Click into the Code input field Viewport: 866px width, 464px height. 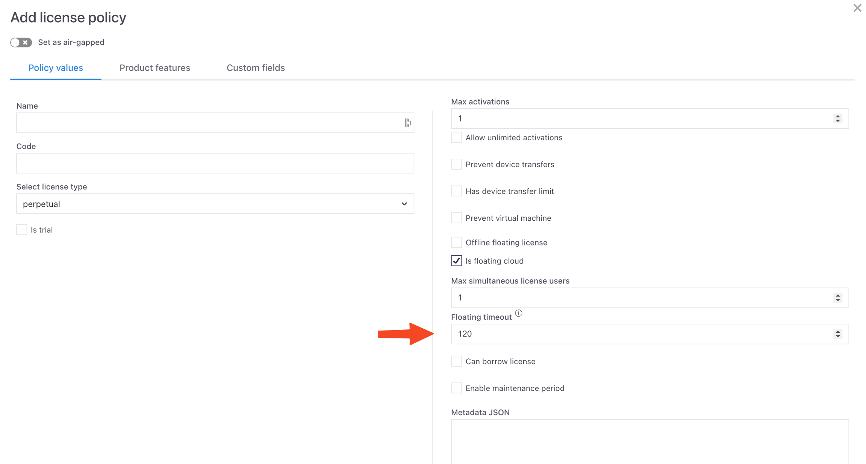coord(215,163)
